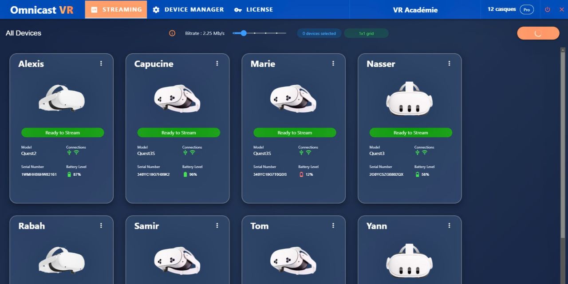568x284 pixels.
Task: Click Ready to Stream on Alexis
Action: tap(62, 132)
